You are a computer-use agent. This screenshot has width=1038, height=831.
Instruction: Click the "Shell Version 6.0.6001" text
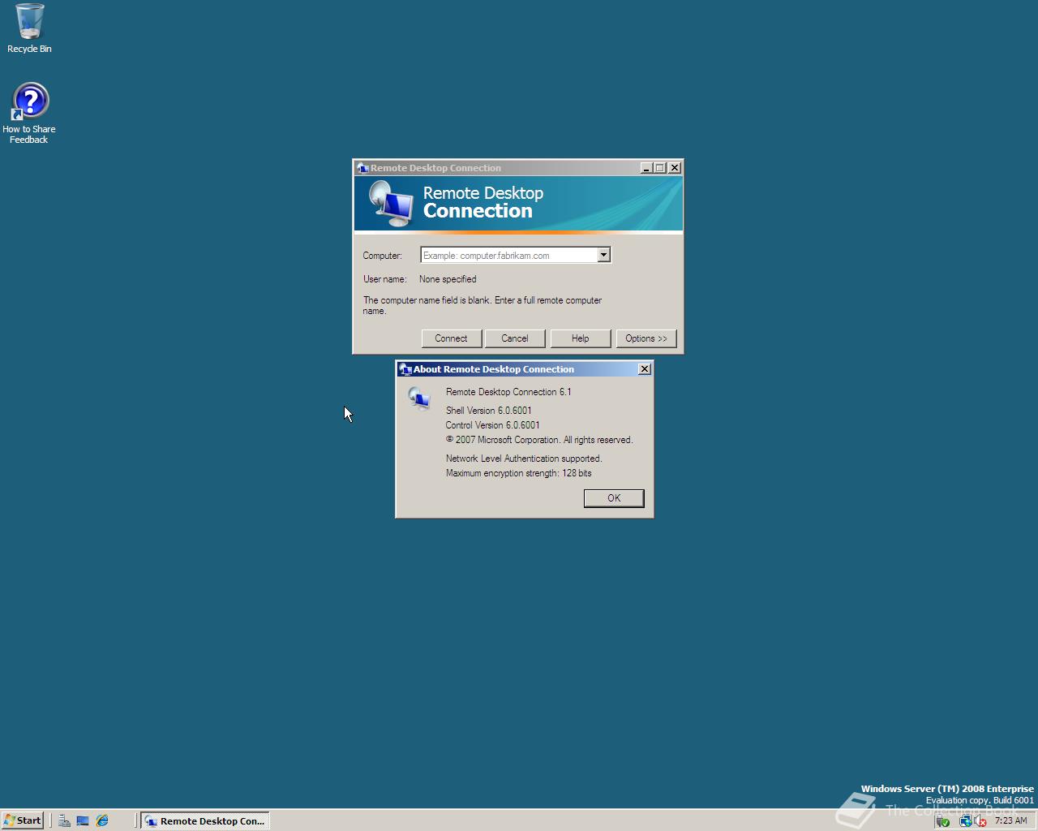489,411
